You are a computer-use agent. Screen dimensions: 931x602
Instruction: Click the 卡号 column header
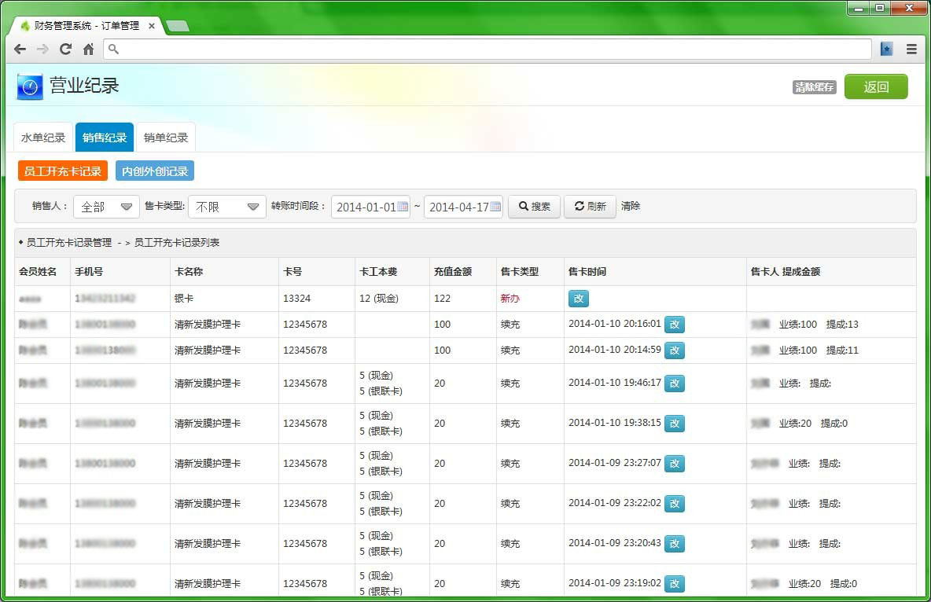[293, 272]
